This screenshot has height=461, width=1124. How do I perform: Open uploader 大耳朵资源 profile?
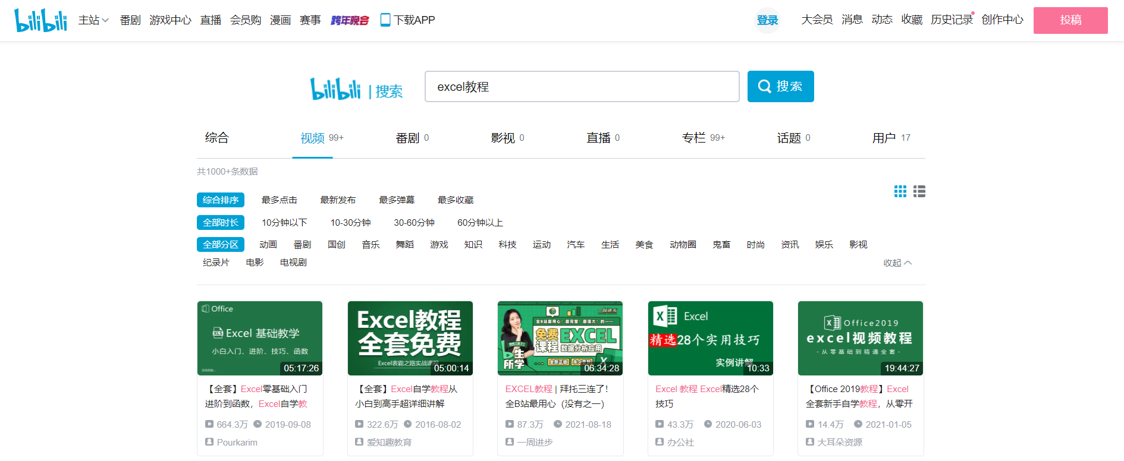coord(840,442)
